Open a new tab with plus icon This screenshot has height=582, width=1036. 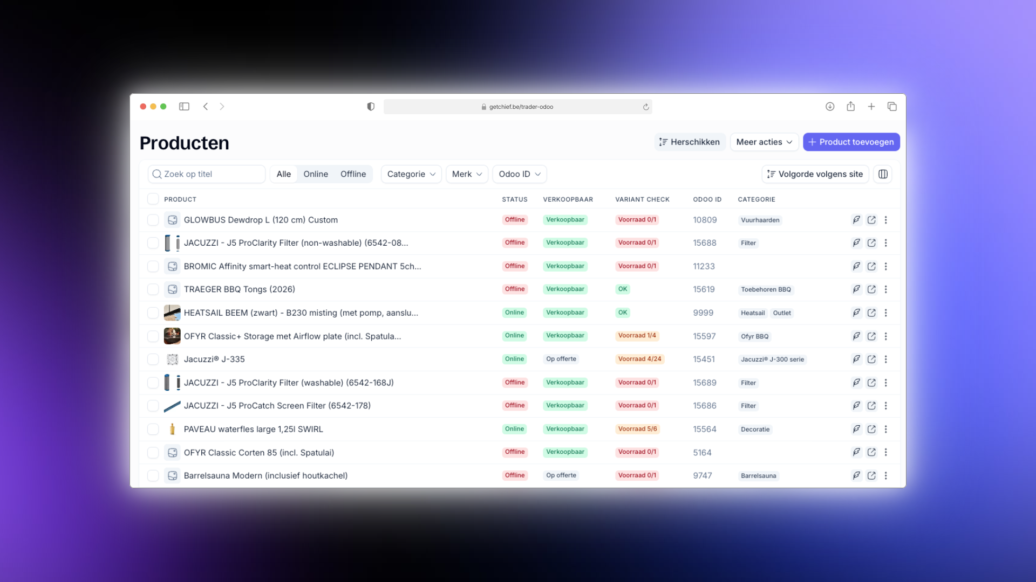pos(871,107)
